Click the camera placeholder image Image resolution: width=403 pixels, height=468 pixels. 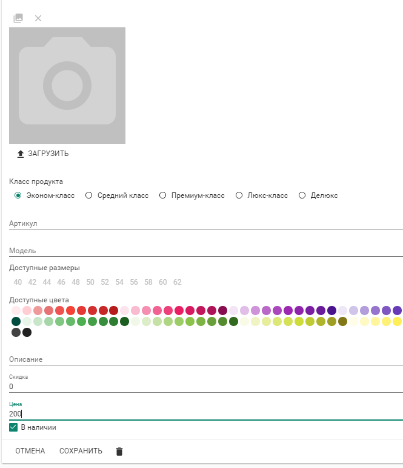67,86
